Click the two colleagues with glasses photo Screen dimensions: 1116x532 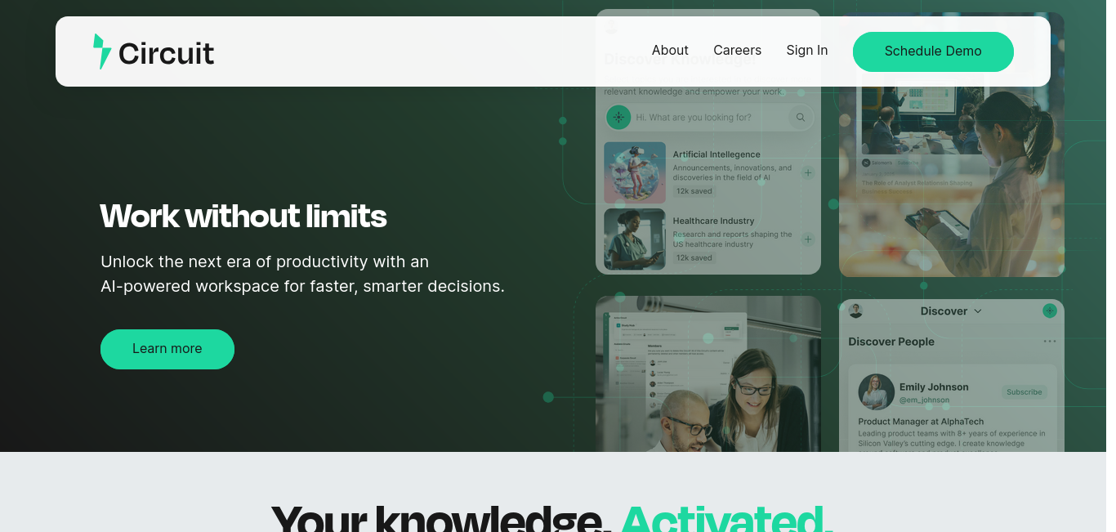pyautogui.click(x=708, y=374)
